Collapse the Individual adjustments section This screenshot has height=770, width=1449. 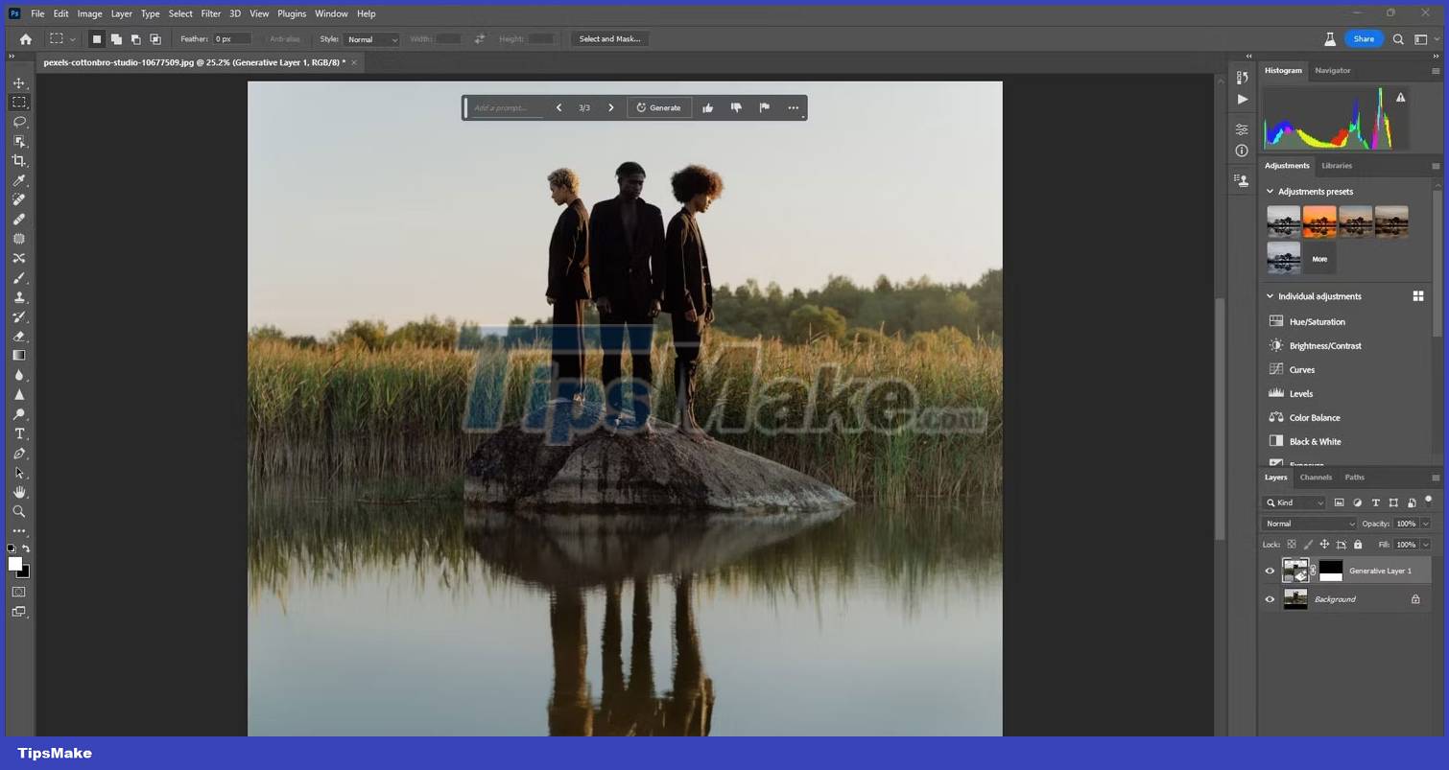[x=1270, y=296]
